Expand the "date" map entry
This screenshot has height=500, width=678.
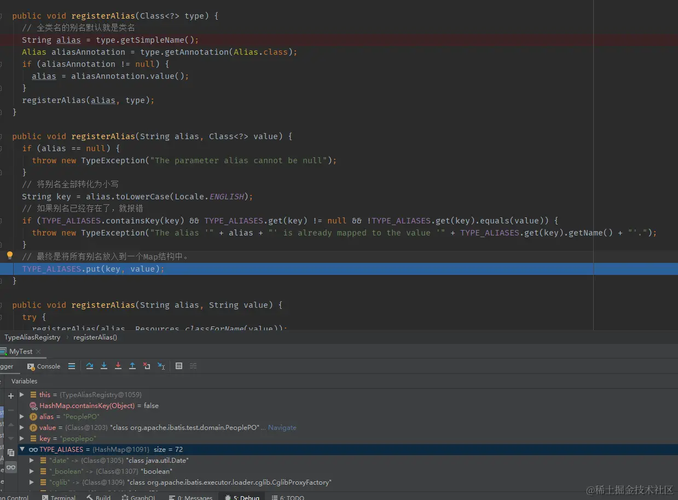click(32, 460)
